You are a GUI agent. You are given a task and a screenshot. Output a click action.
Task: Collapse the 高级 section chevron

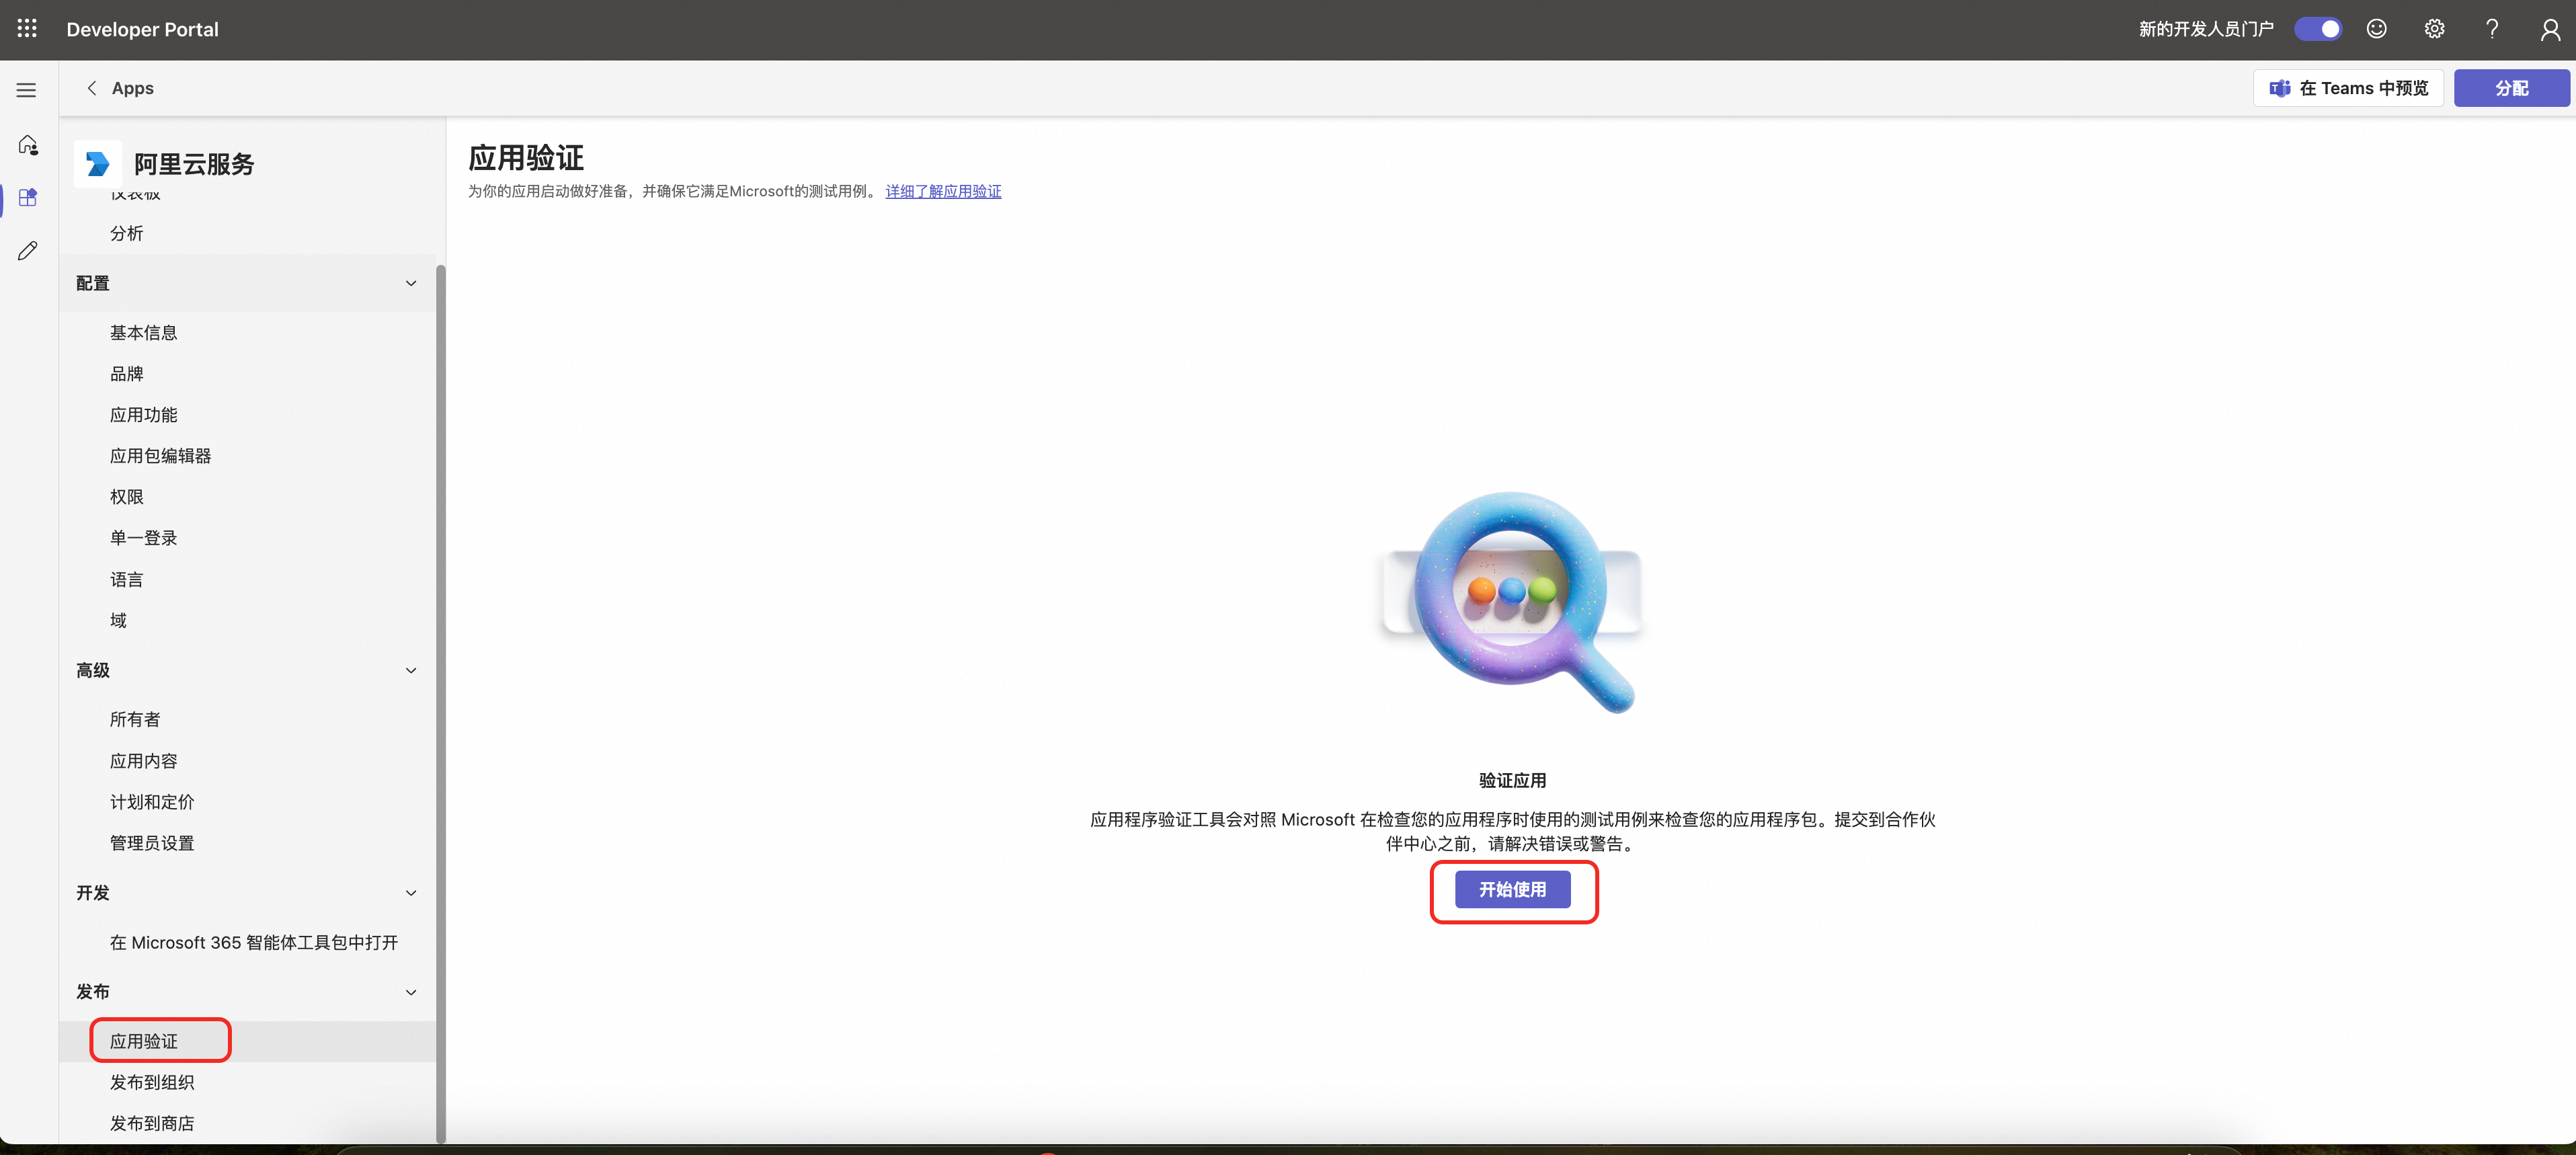pyautogui.click(x=410, y=670)
